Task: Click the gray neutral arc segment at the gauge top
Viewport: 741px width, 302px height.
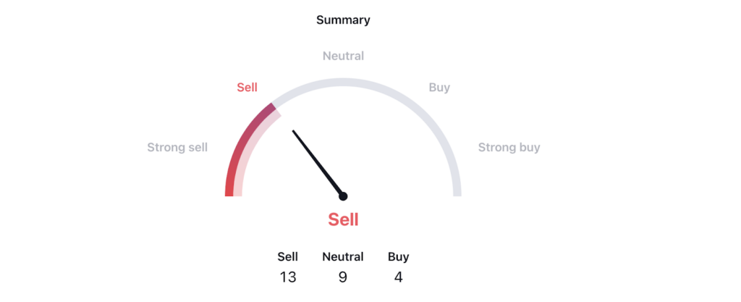Action: (x=343, y=83)
